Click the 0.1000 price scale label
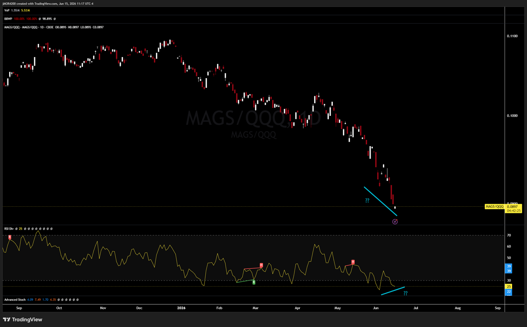Screen dimensions: 527x327 click(x=512, y=115)
